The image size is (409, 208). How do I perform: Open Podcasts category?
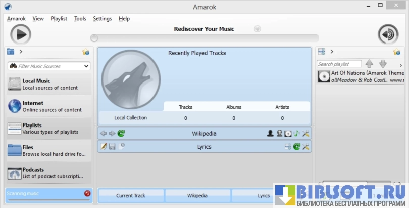(x=49, y=173)
